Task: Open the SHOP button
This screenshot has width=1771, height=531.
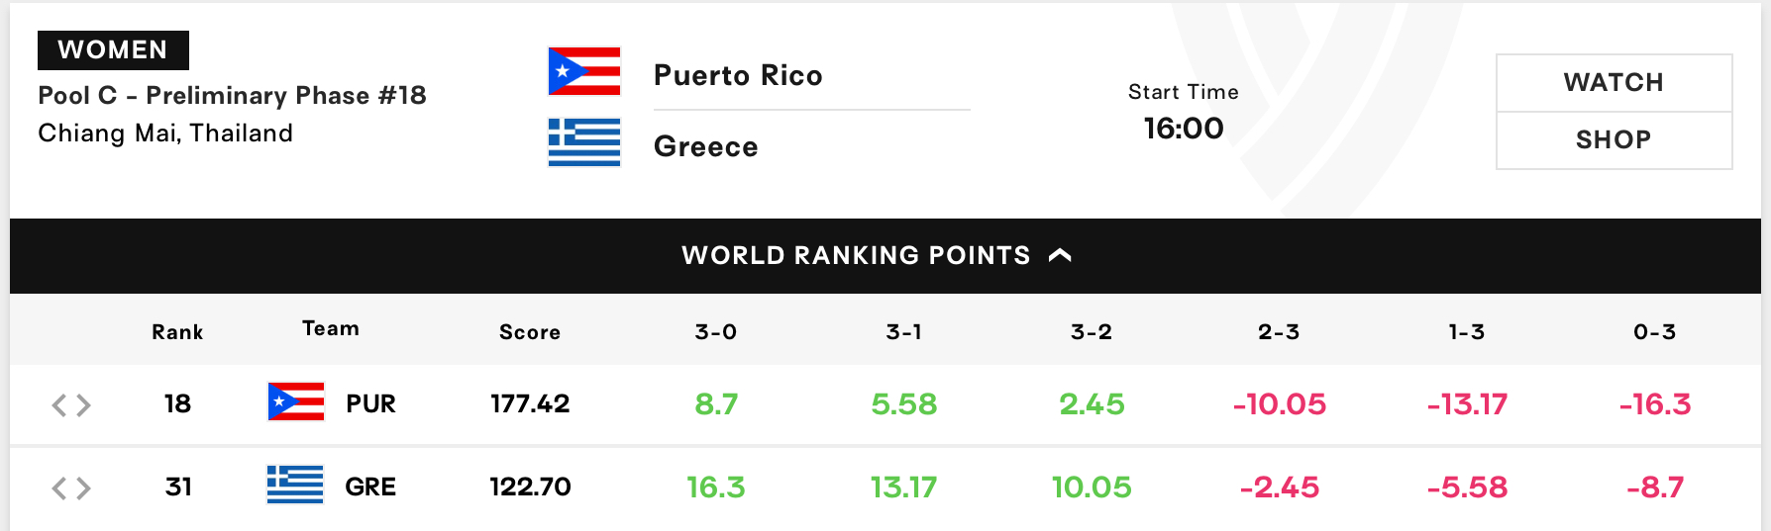Action: 1614,140
